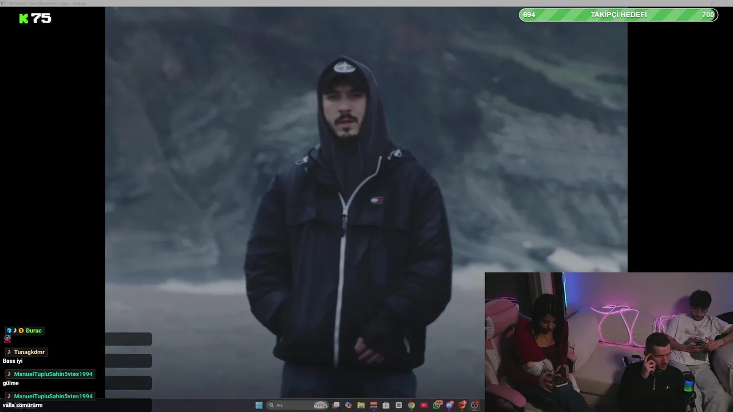This screenshot has height=412, width=733.
Task: Click the Tunagkdmr username in chat
Action: [29, 352]
